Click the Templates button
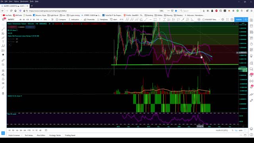Image resolution: width=254 pixels, height=143 pixels. point(102,19)
